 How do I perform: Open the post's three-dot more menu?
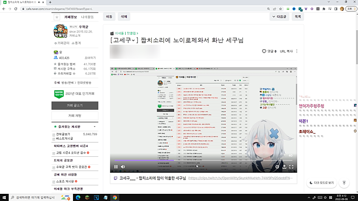click(x=297, y=51)
